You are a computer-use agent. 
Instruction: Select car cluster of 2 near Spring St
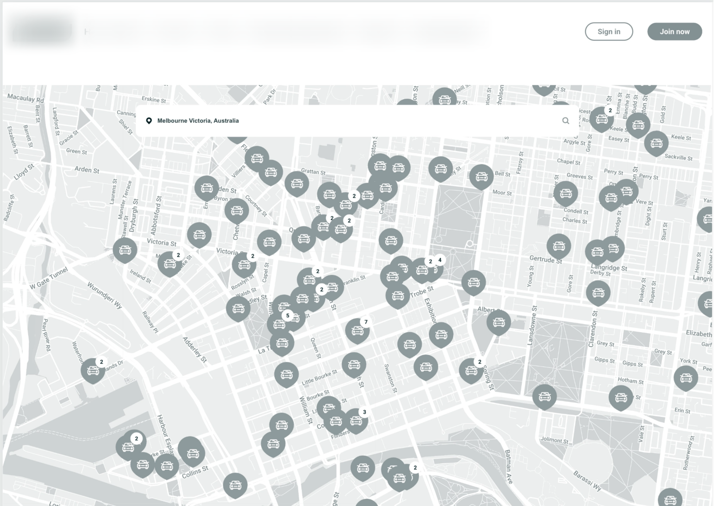471,371
